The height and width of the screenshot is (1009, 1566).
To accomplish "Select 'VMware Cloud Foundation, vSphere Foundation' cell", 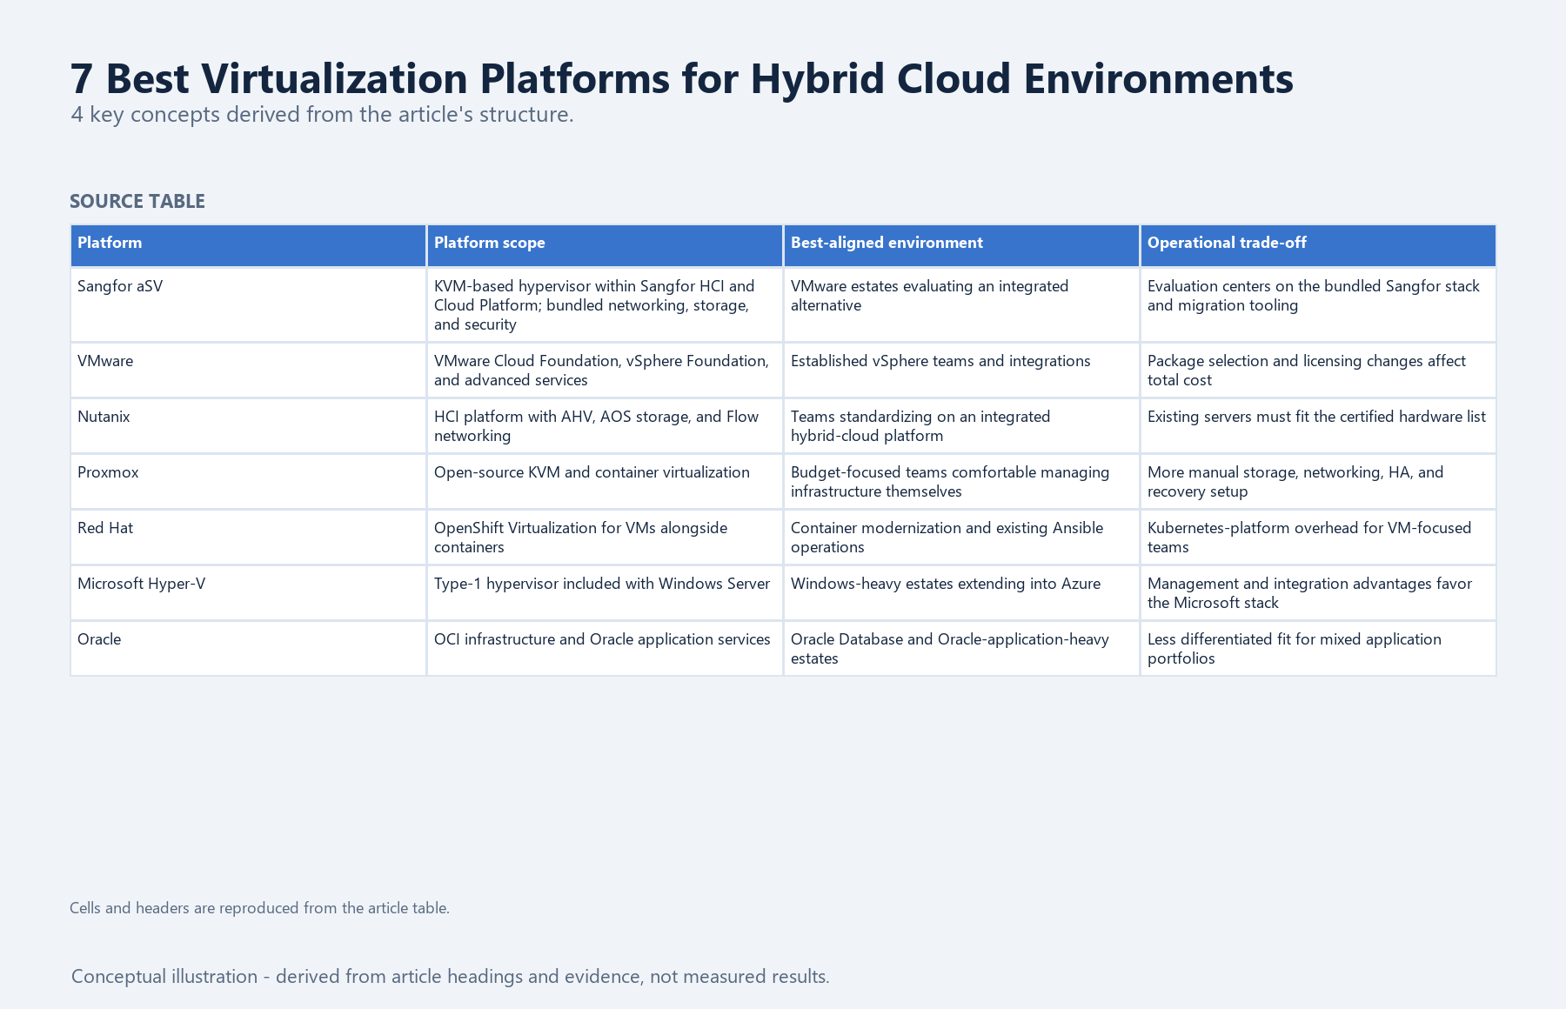I will (605, 370).
